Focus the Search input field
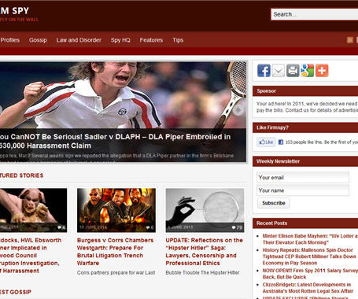This screenshot has height=299, width=358. (x=315, y=14)
